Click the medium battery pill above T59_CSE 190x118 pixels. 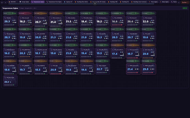(56, 61)
